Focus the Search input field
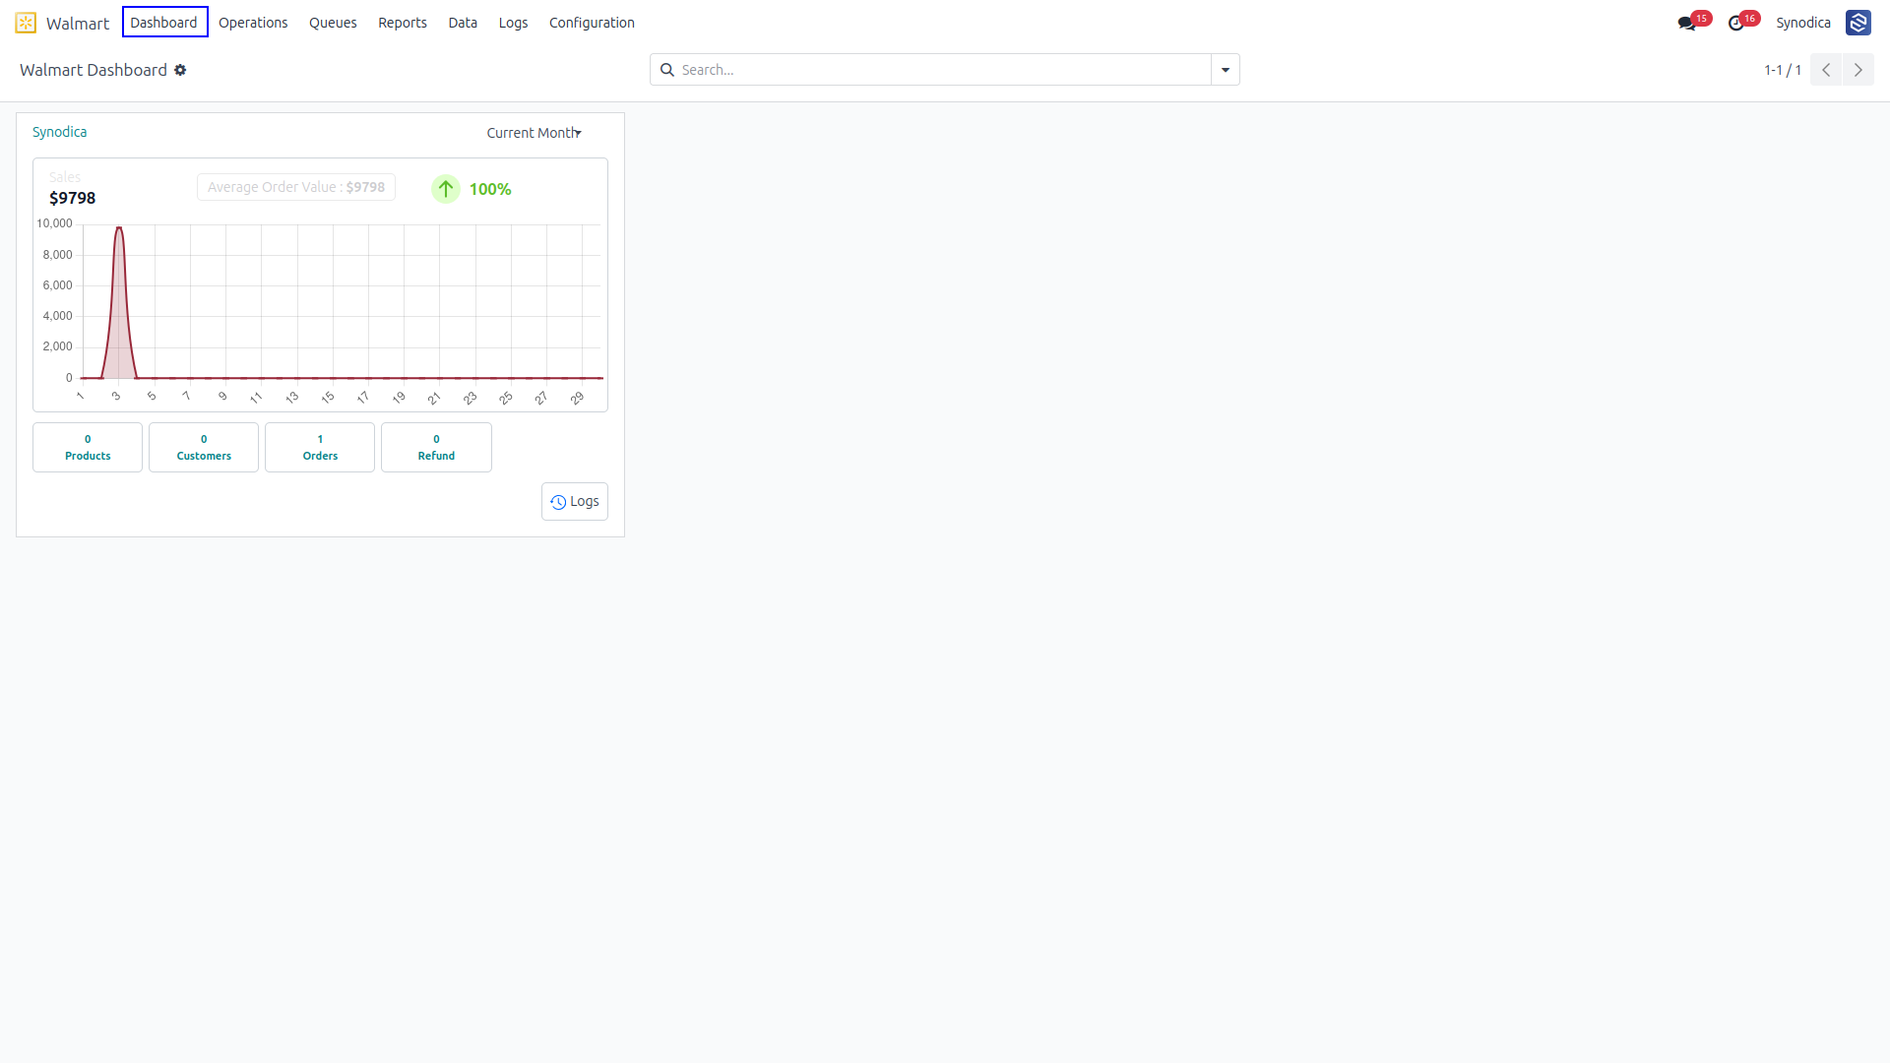 point(943,70)
